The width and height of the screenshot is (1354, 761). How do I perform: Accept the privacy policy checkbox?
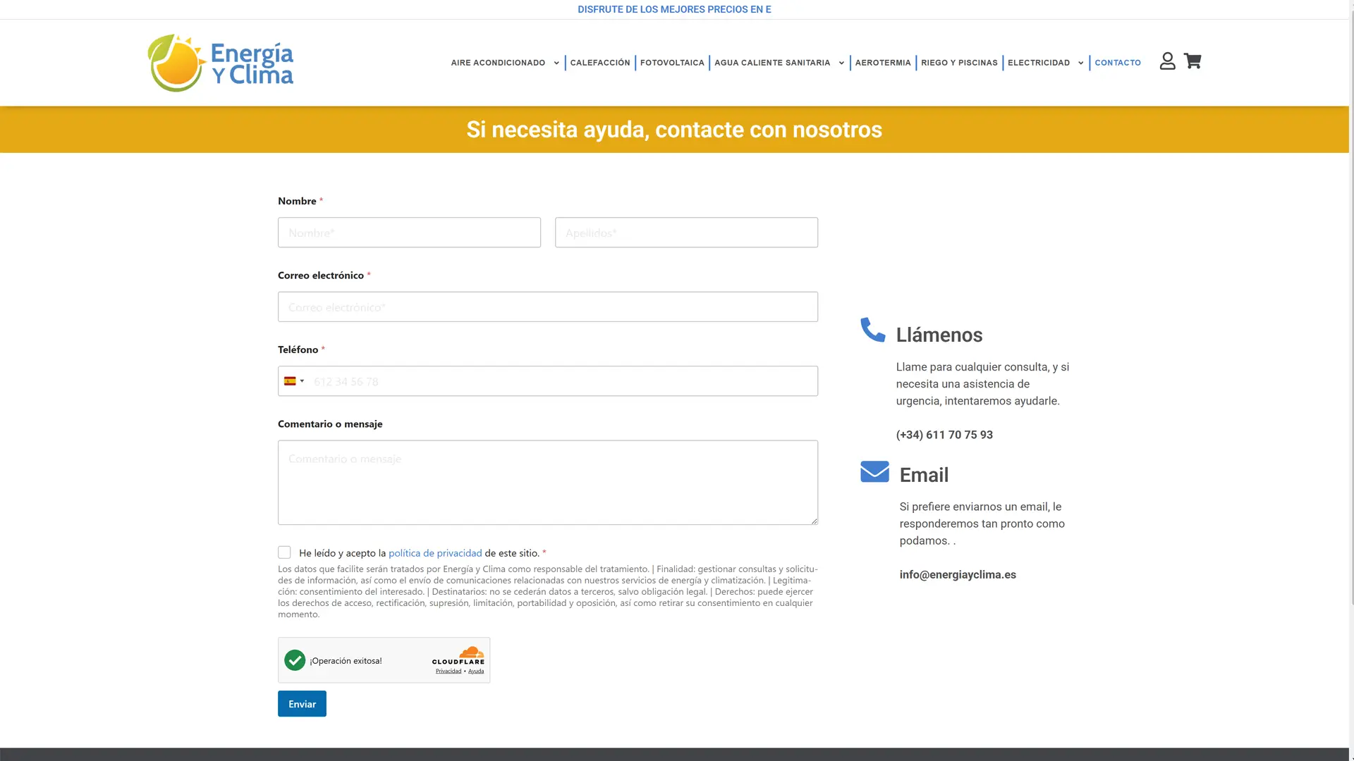pos(284,552)
